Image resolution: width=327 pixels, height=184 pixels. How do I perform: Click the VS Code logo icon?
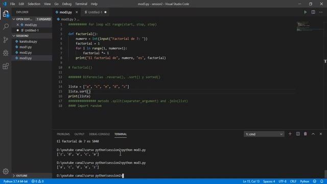(5, 4)
